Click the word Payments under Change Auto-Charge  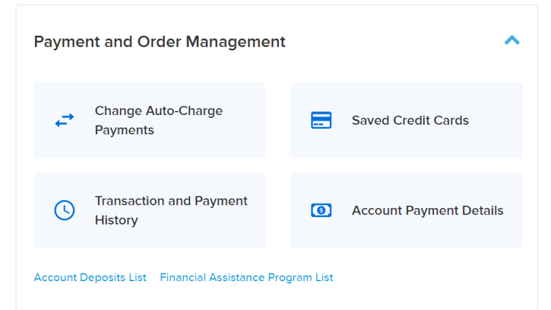(125, 130)
